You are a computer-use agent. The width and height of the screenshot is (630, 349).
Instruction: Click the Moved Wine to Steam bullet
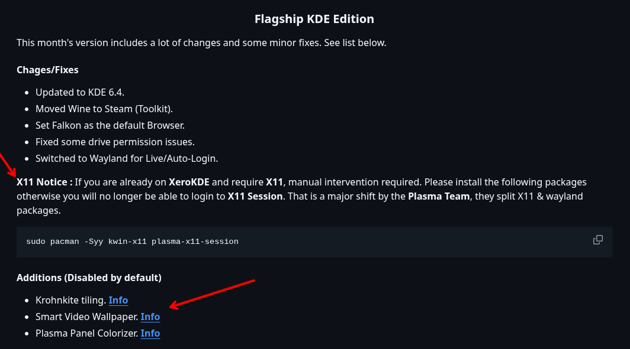104,109
